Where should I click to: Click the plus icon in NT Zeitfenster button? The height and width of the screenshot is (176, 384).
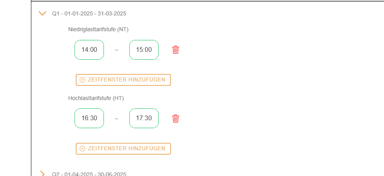click(x=83, y=80)
